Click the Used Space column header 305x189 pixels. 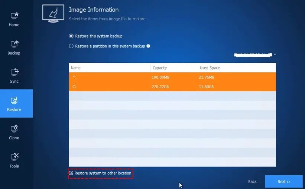pos(210,68)
